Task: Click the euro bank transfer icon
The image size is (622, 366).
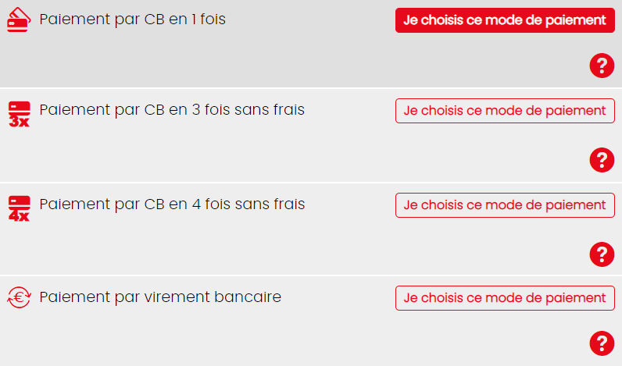Action: 19,297
